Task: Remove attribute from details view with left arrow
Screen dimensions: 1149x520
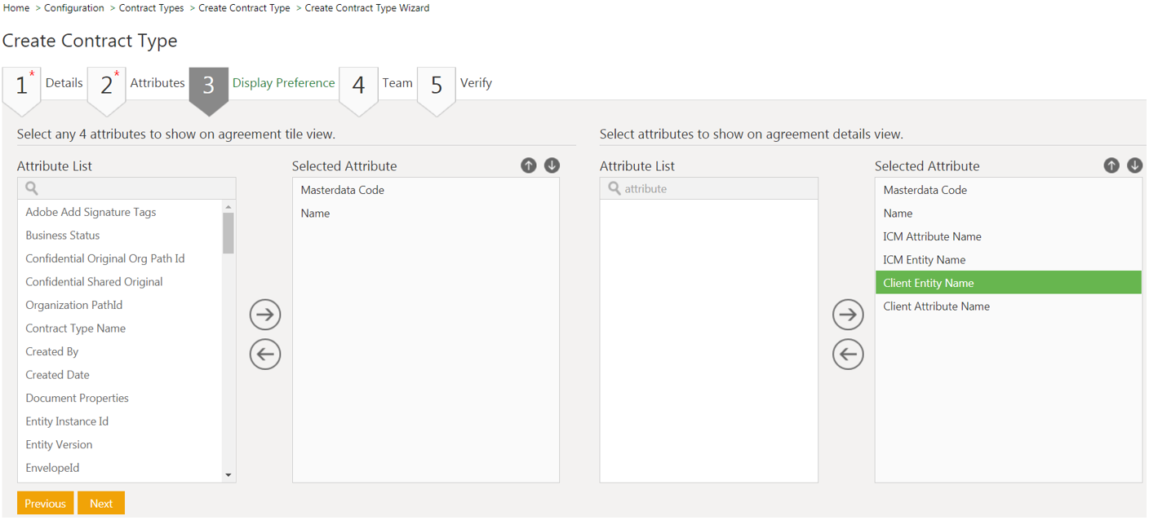Action: pos(848,355)
